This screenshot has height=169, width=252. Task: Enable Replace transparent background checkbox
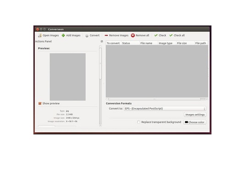[x=139, y=122]
